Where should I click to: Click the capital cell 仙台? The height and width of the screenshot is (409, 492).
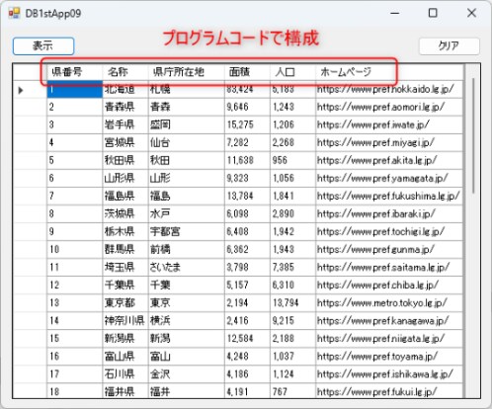(x=187, y=142)
